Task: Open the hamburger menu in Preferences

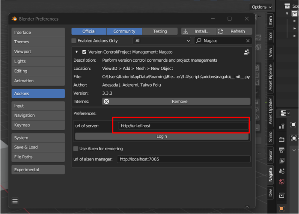Action: [15, 201]
